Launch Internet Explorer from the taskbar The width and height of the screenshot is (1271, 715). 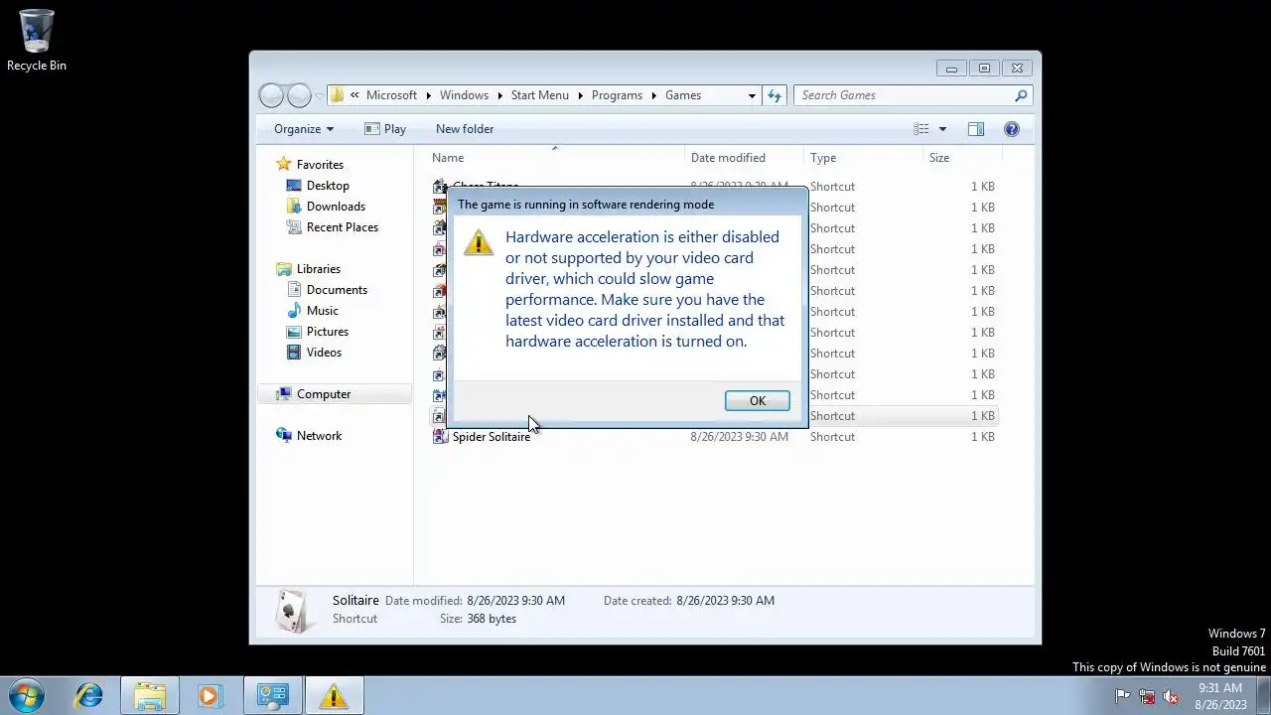(89, 695)
